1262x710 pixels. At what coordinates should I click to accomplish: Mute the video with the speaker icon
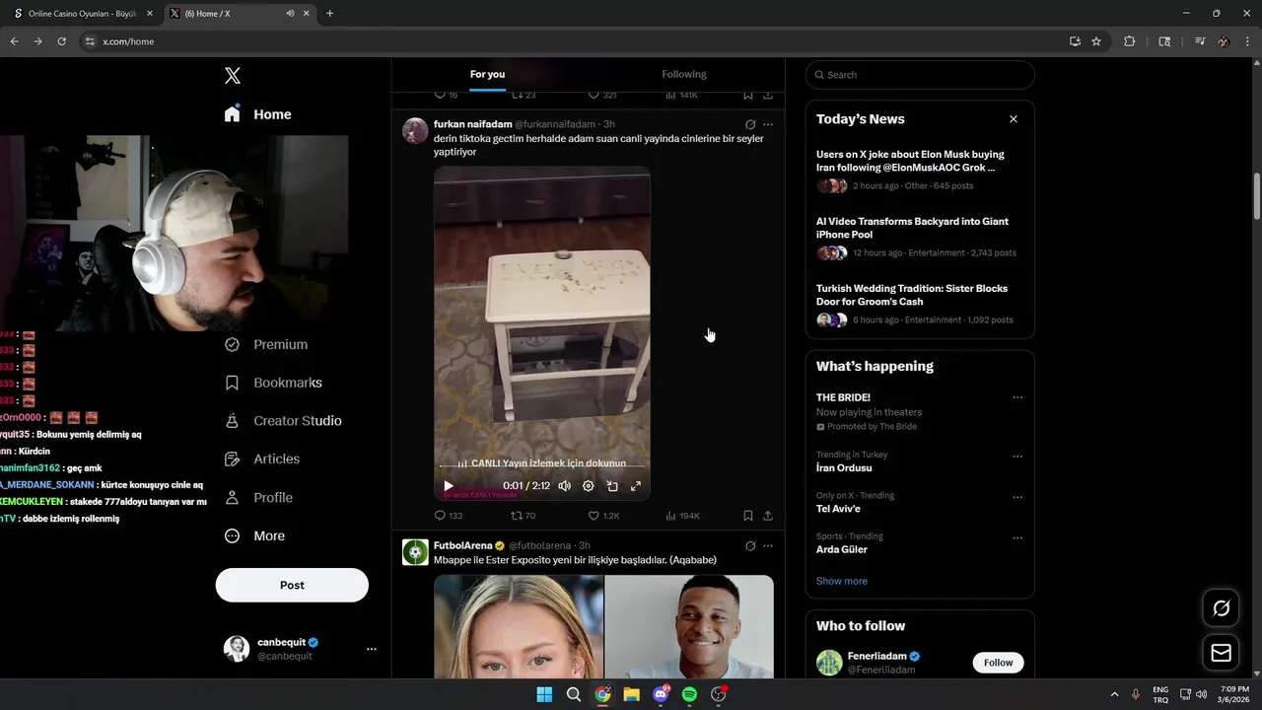564,485
